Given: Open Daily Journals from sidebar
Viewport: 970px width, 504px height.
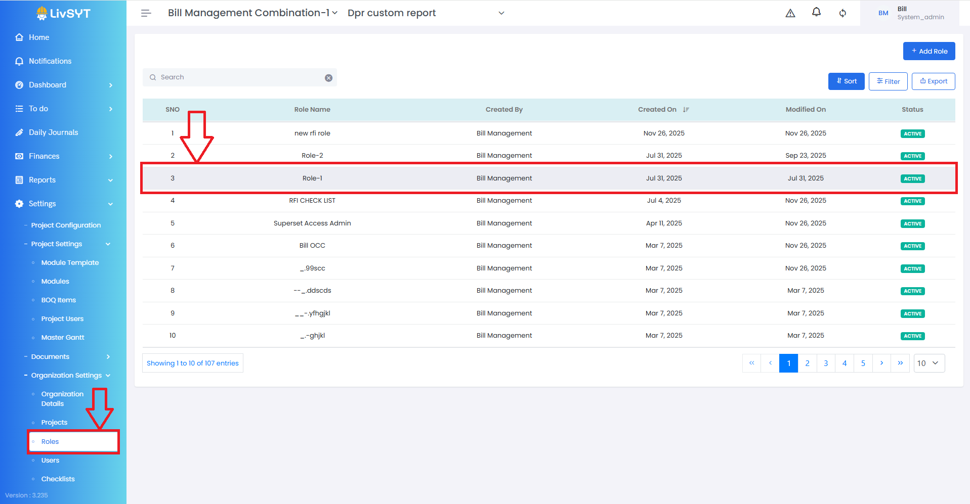Looking at the screenshot, I should (53, 132).
